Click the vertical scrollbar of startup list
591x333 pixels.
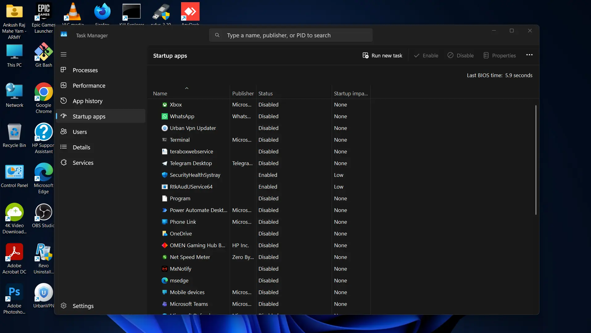click(536, 160)
